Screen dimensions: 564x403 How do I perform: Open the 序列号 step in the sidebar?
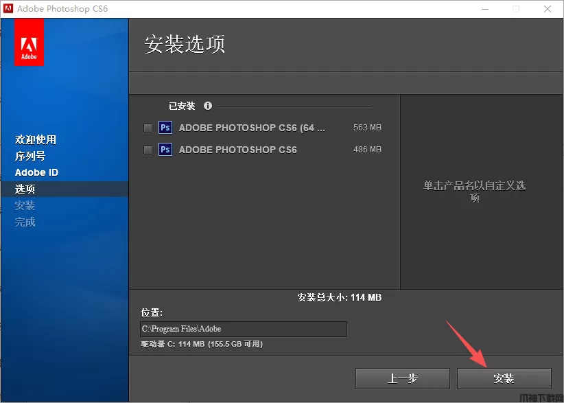pyautogui.click(x=30, y=156)
